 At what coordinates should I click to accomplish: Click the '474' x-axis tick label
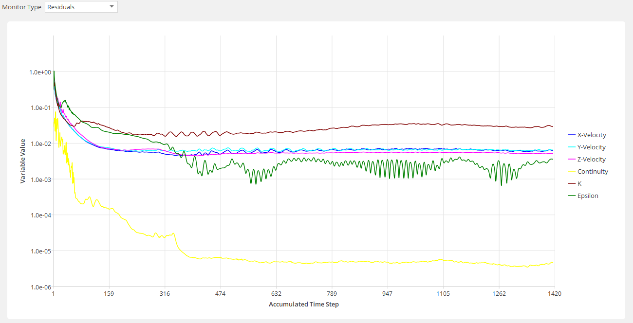pyautogui.click(x=221, y=294)
